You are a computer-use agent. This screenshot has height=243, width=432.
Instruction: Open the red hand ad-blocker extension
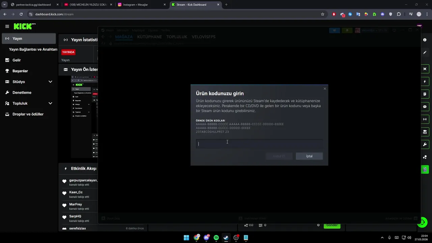[334, 14]
